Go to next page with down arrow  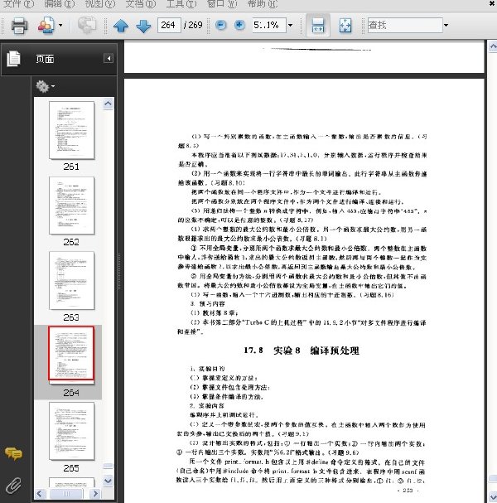(143, 26)
